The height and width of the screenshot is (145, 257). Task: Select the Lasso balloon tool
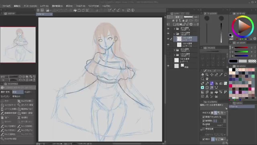point(226,75)
